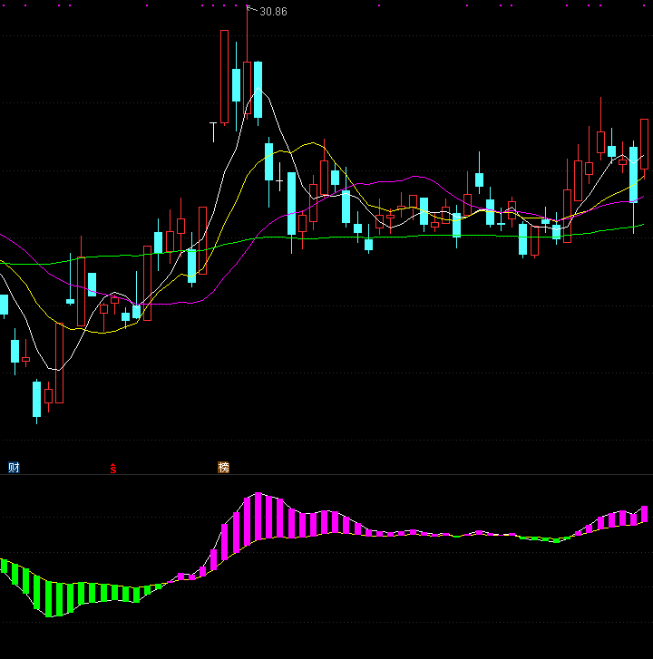Click the tallest magenta MACD histogram bar
This screenshot has height=659, width=653.
258,516
